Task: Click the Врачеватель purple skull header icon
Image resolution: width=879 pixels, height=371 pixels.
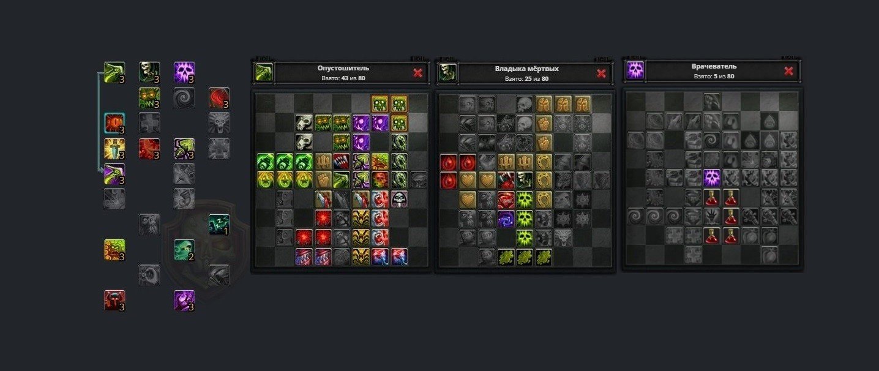Action: [x=635, y=71]
